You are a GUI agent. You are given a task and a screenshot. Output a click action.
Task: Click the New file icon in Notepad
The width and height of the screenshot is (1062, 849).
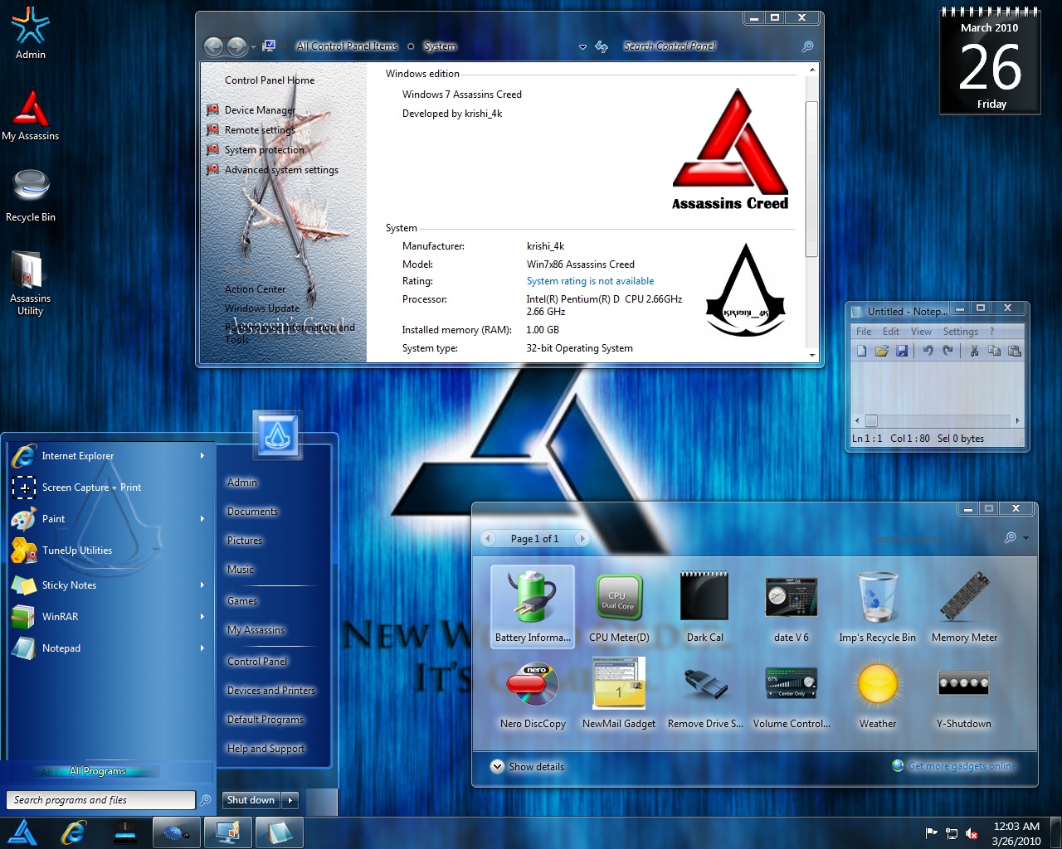pos(861,351)
